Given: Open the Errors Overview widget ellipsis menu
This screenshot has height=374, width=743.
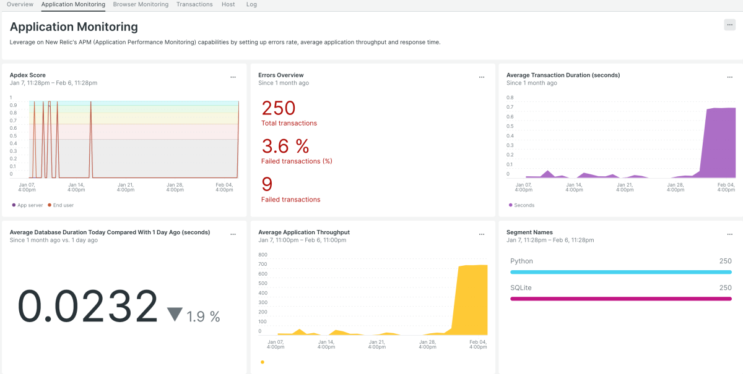Looking at the screenshot, I should pyautogui.click(x=482, y=77).
